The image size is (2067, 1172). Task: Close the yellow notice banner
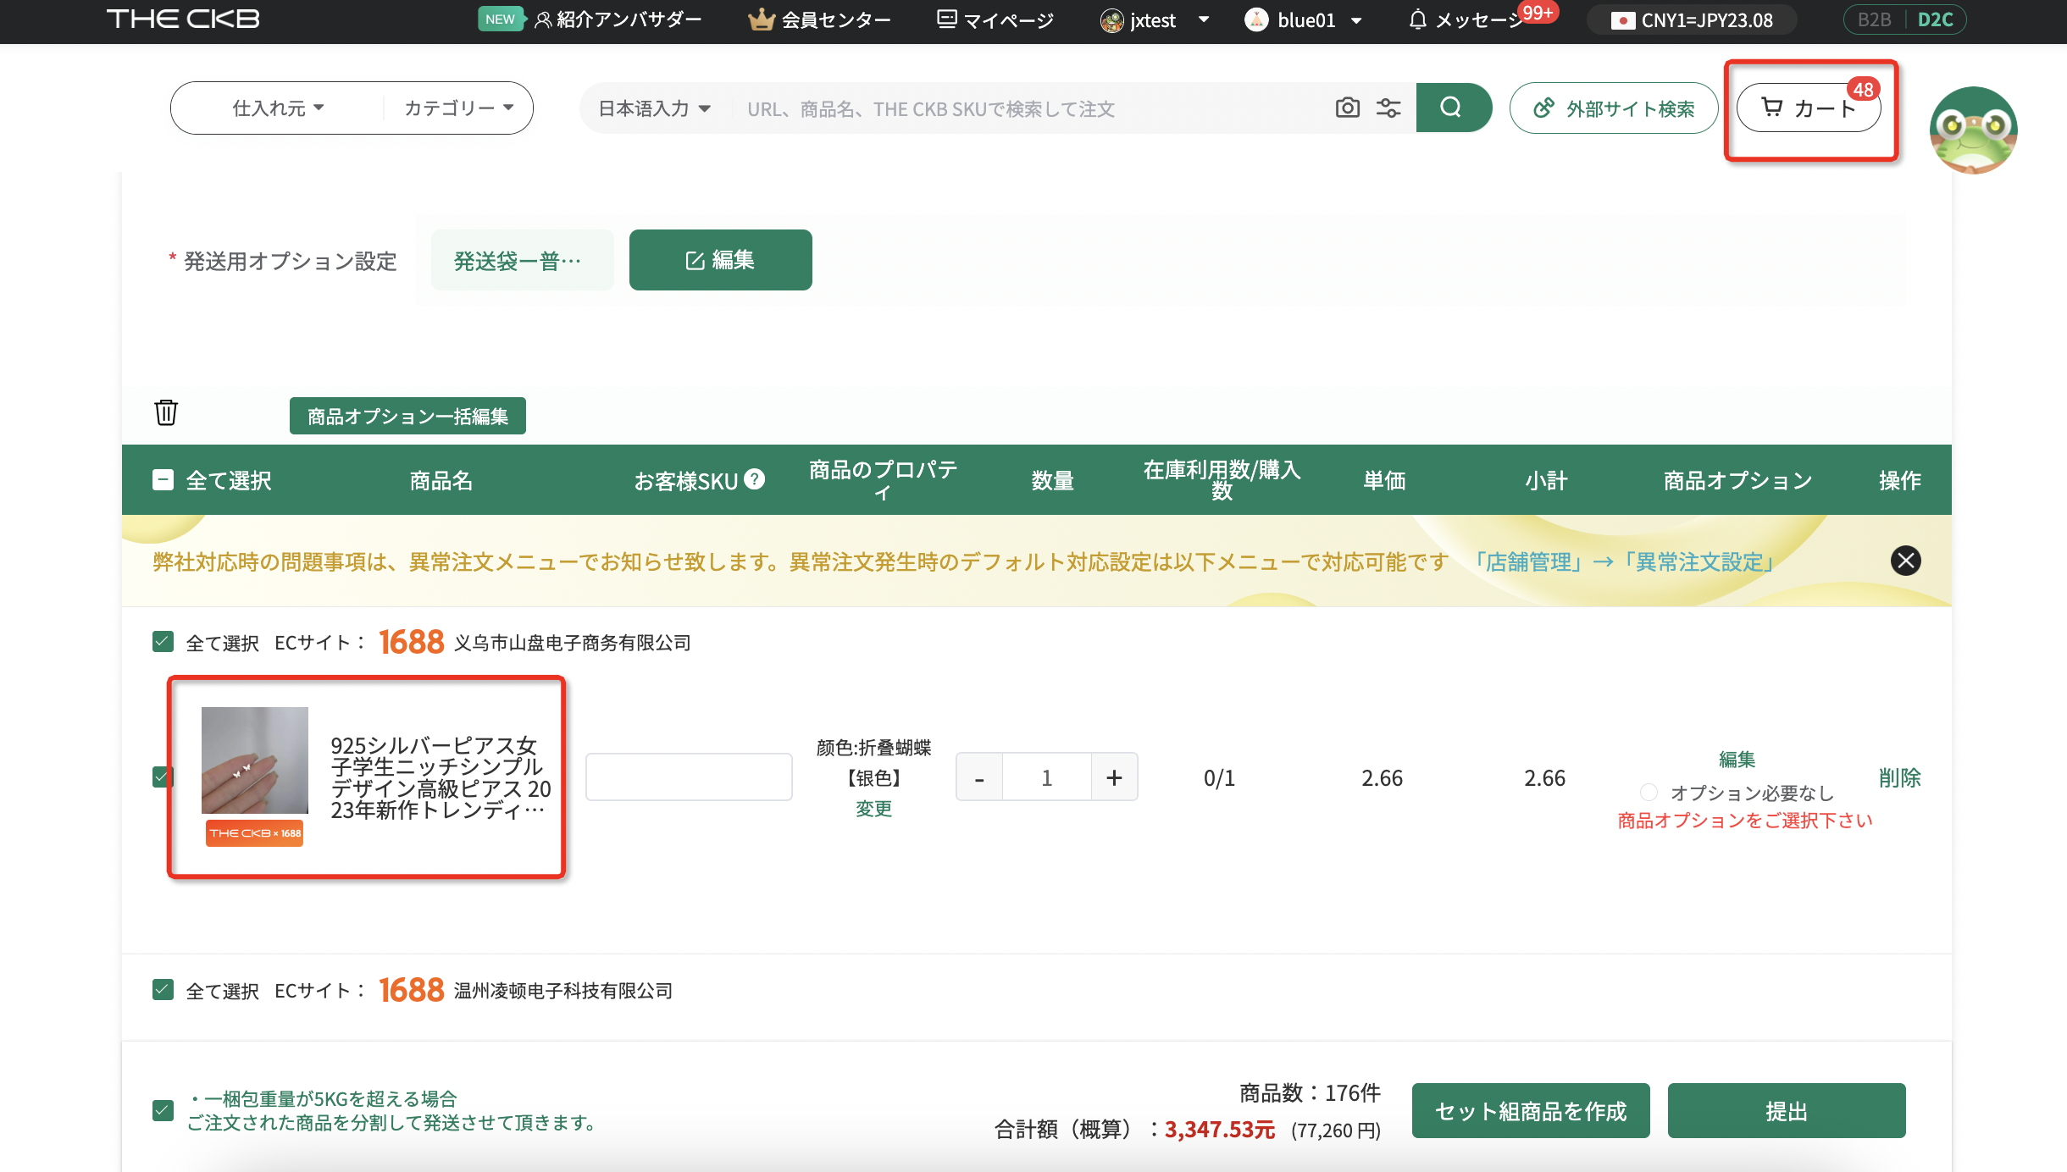[1905, 561]
